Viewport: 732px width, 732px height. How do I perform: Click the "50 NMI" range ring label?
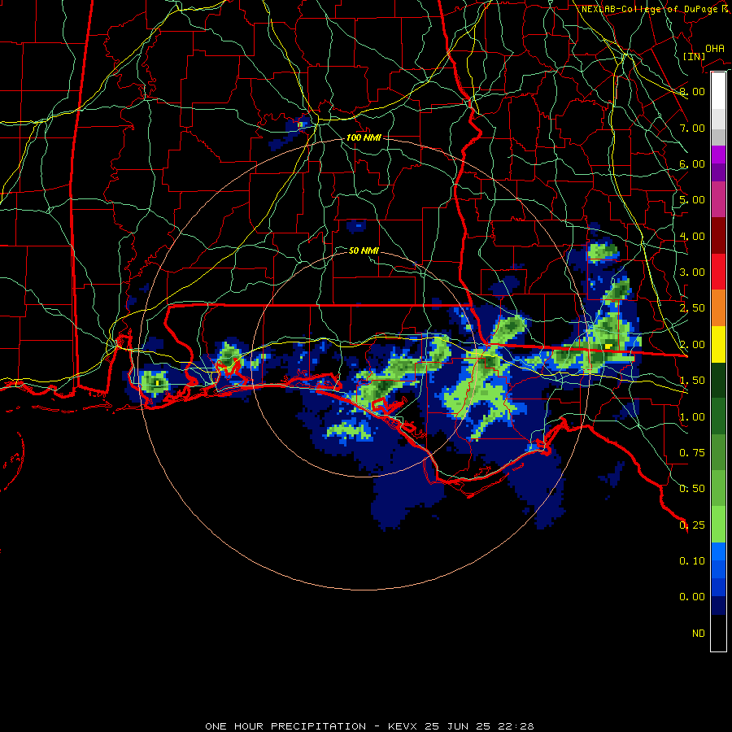pos(364,251)
